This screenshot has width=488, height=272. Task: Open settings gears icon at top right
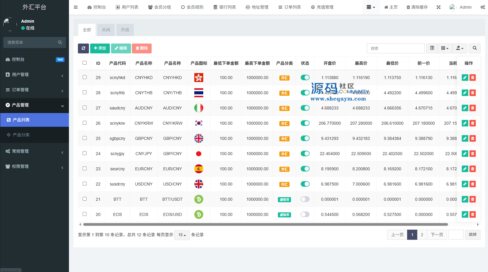(482, 7)
